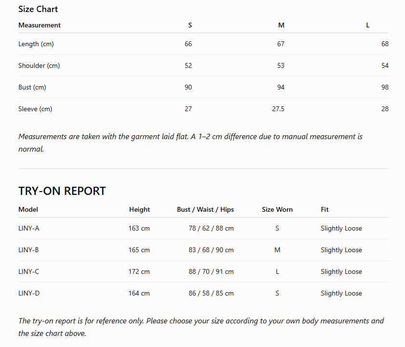Click the 98 bust value for L
Screen dimensions: 405x347
(x=385, y=88)
